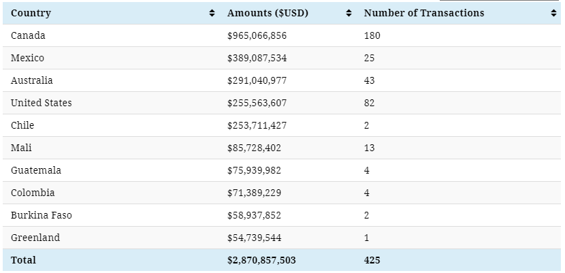Click the Greenland country cell
Screen dimensions: 565x273
click(35, 238)
